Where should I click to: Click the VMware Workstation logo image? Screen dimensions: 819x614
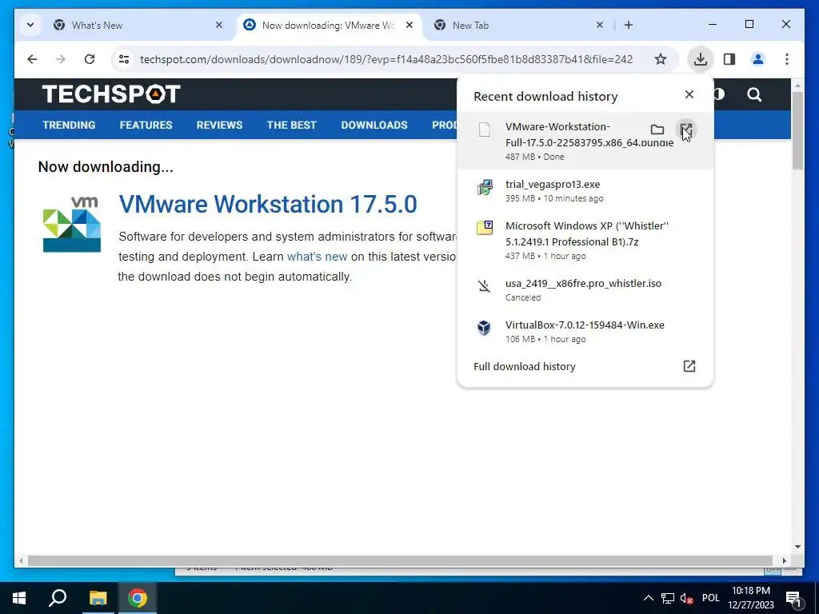(x=71, y=225)
